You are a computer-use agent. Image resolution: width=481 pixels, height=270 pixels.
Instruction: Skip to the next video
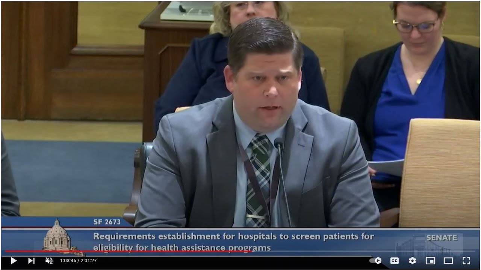tap(31, 261)
